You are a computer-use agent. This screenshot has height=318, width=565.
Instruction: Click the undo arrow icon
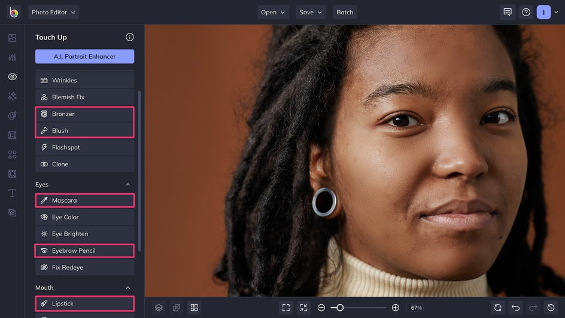click(x=516, y=308)
